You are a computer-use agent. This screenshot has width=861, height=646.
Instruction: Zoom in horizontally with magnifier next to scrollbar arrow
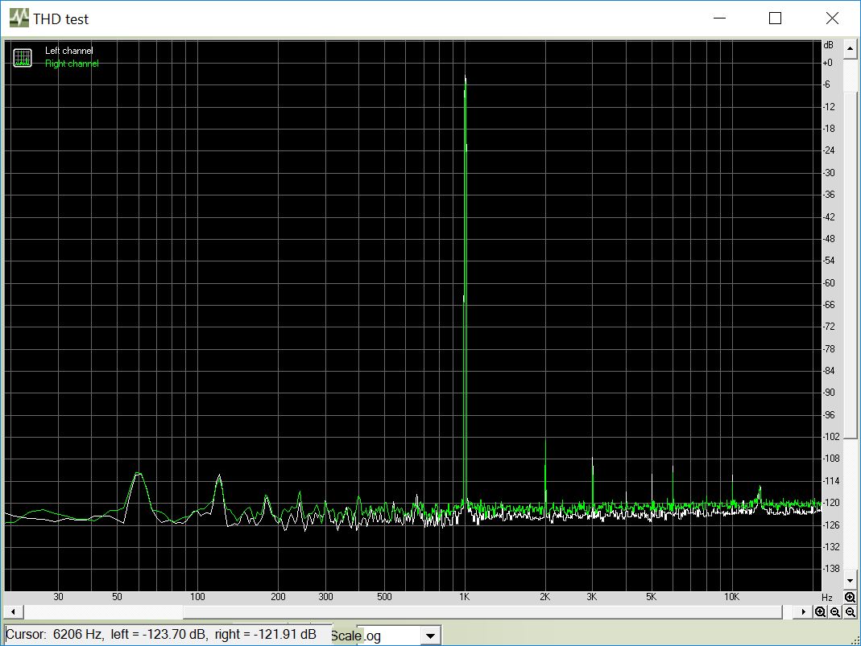click(x=821, y=612)
